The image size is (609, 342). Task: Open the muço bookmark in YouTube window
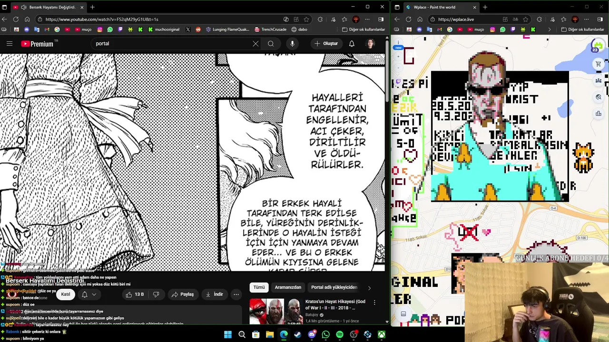[82, 29]
